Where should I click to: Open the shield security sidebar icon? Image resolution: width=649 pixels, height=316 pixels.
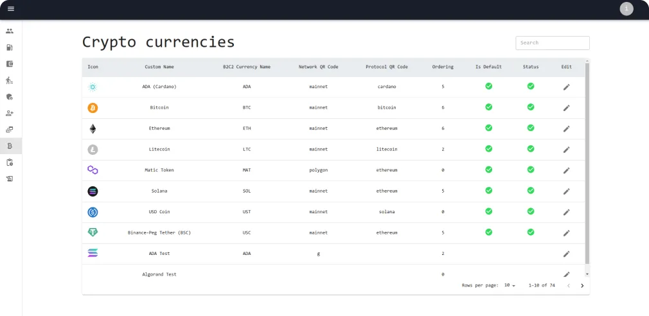[x=10, y=97]
